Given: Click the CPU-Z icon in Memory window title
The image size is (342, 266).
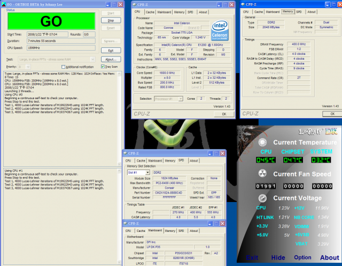Looking at the screenshot, I should (x=243, y=4).
